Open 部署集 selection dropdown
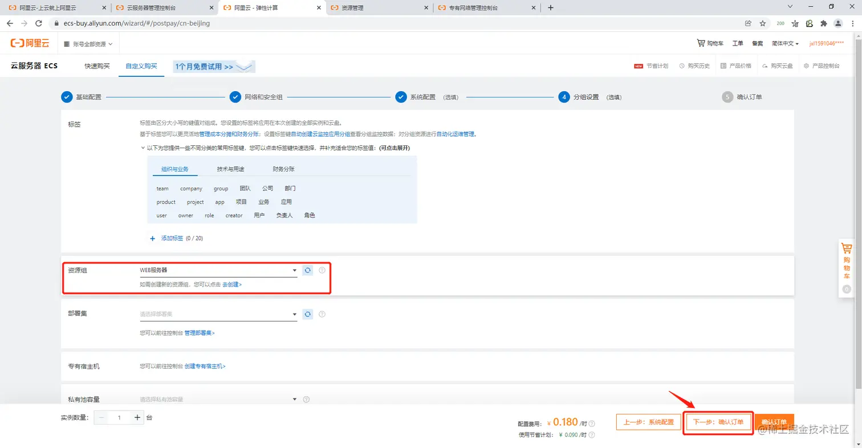Viewport: 862px width, 448px height. click(x=219, y=314)
